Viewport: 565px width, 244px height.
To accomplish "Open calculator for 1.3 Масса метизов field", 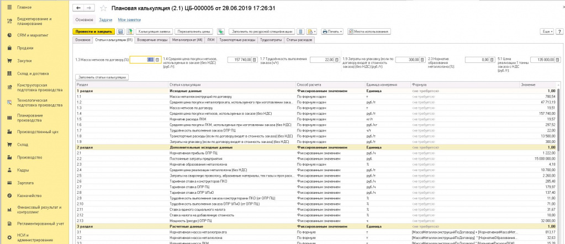I will tap(157, 60).
